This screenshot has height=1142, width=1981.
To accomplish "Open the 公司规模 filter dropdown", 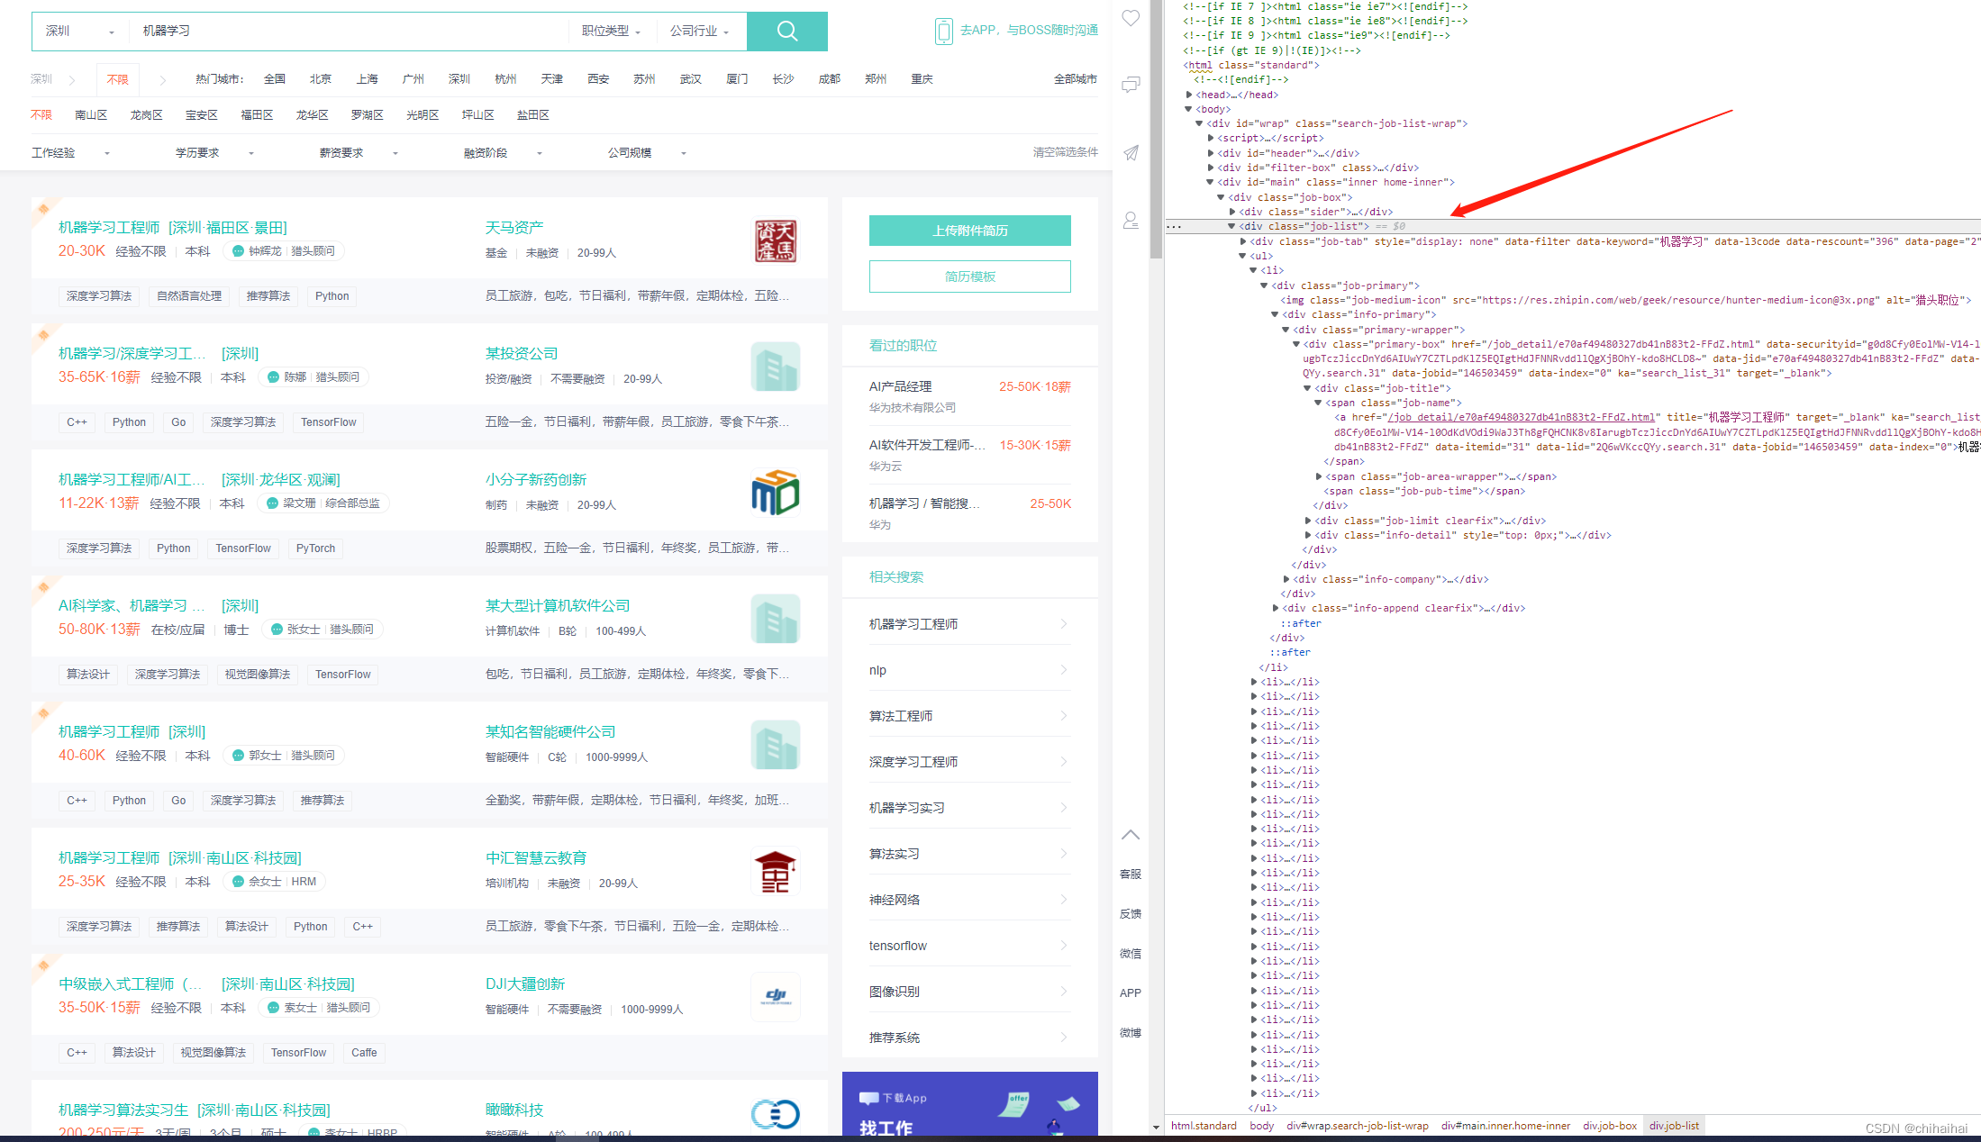I will [647, 153].
